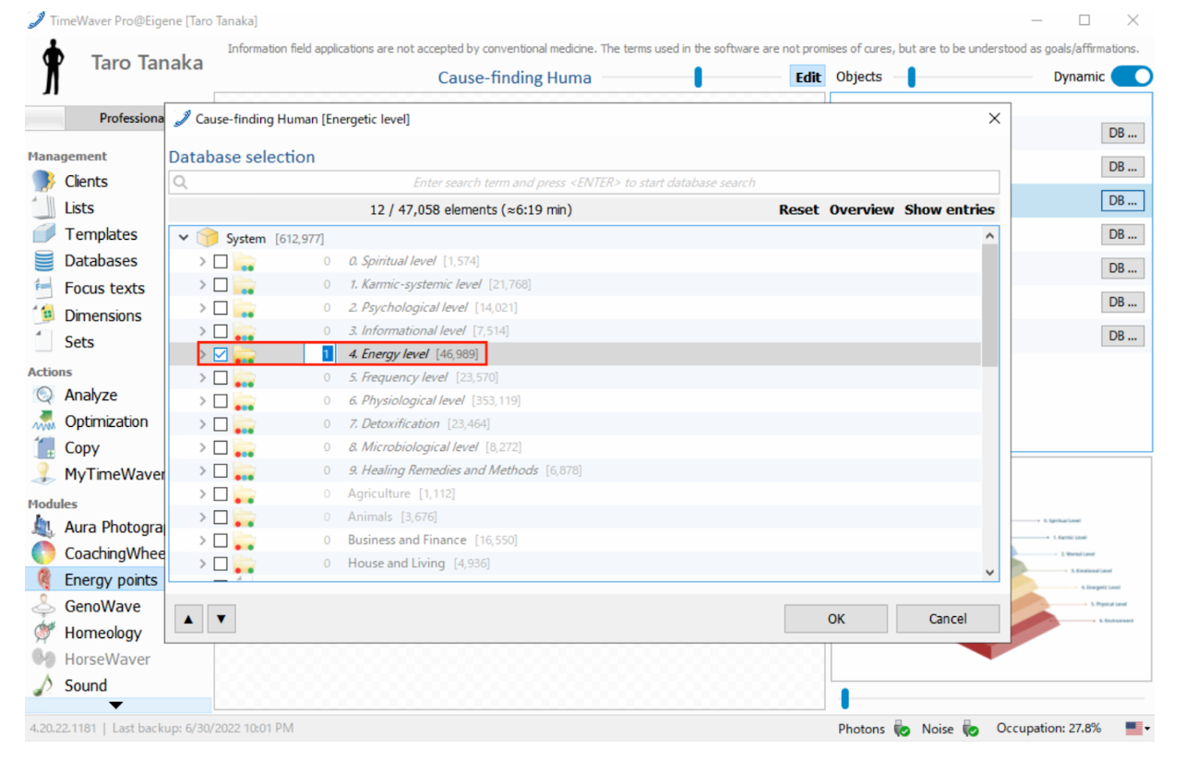Click the Edit button

pyautogui.click(x=808, y=77)
